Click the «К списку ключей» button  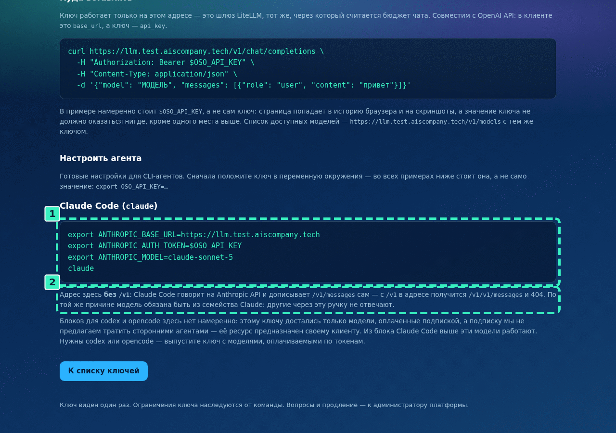103,371
